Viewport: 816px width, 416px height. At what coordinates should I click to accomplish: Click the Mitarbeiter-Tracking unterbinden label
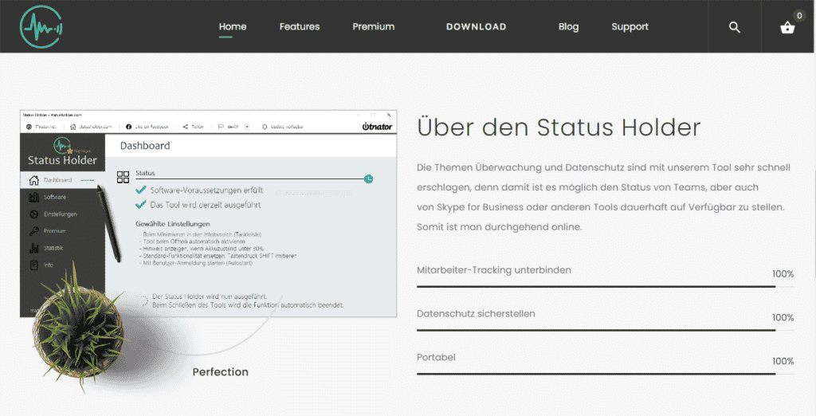(x=494, y=269)
